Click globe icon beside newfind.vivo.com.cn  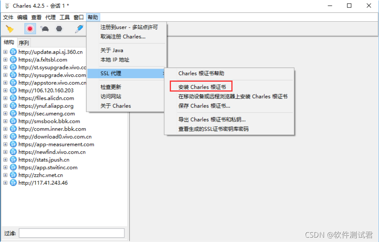(13, 152)
